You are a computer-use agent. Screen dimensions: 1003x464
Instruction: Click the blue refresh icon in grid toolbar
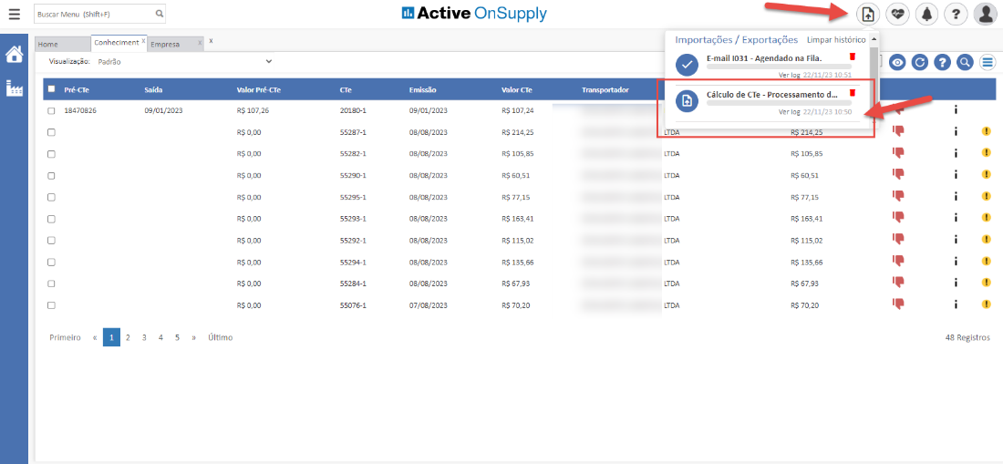coord(920,62)
